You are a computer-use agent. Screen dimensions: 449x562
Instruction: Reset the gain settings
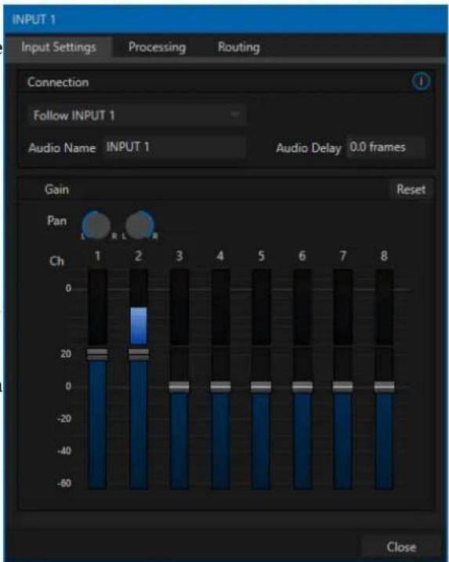(411, 189)
